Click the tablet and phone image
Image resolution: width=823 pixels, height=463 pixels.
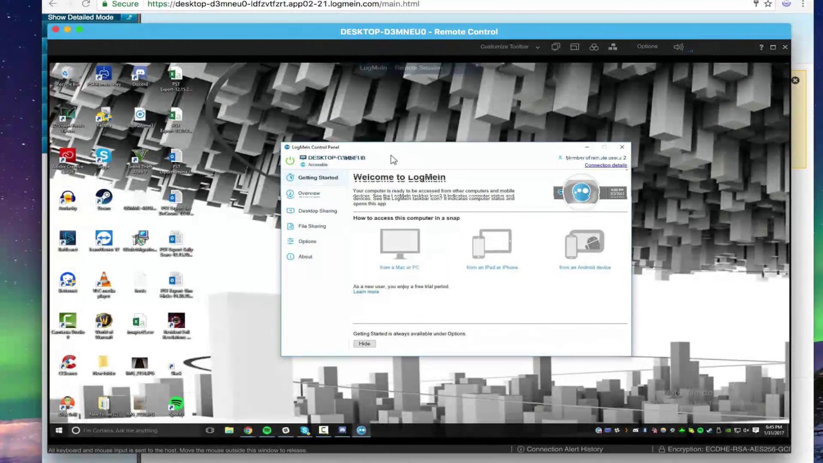tap(492, 244)
